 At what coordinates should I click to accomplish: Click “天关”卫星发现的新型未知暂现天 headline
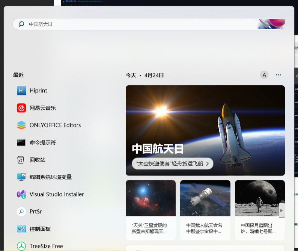point(149,228)
